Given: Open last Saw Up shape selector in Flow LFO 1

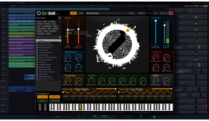Looking at the screenshot, I should 113,96.
